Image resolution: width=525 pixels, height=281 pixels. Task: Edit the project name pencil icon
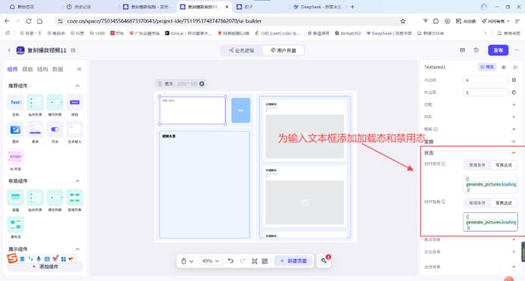pyautogui.click(x=73, y=50)
